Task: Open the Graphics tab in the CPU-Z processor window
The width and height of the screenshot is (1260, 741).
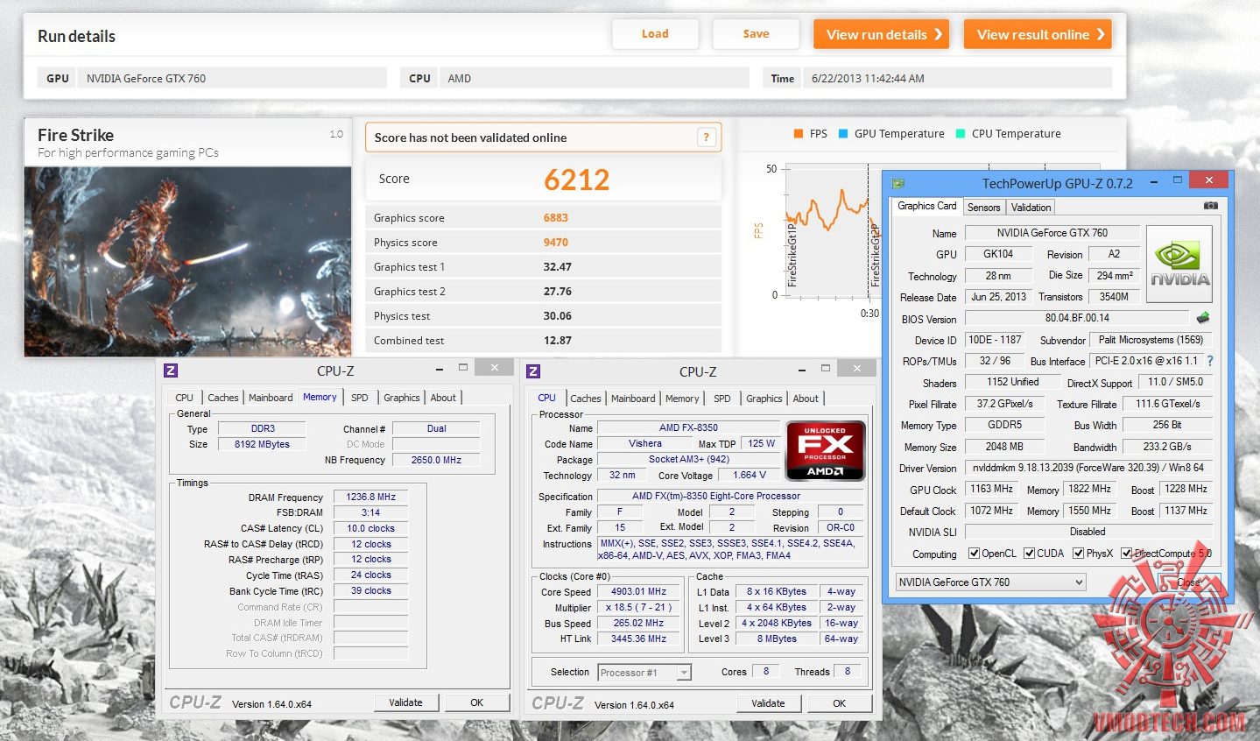Action: pyautogui.click(x=764, y=399)
